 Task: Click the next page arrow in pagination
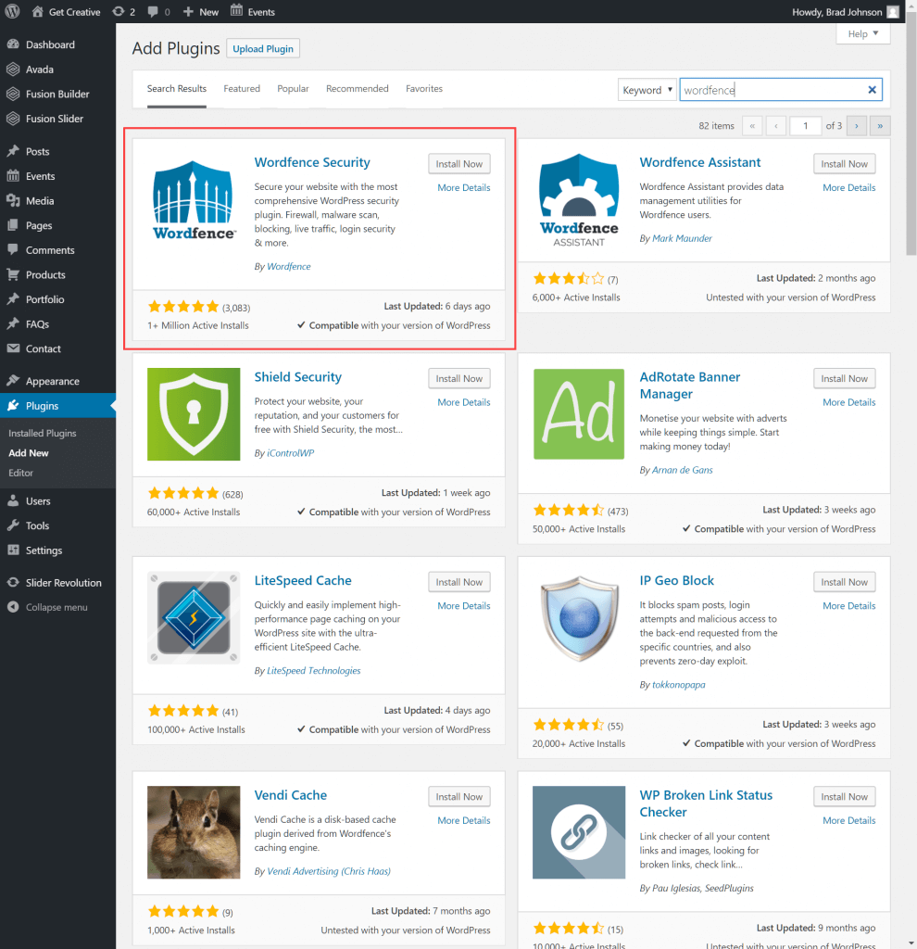pyautogui.click(x=857, y=125)
